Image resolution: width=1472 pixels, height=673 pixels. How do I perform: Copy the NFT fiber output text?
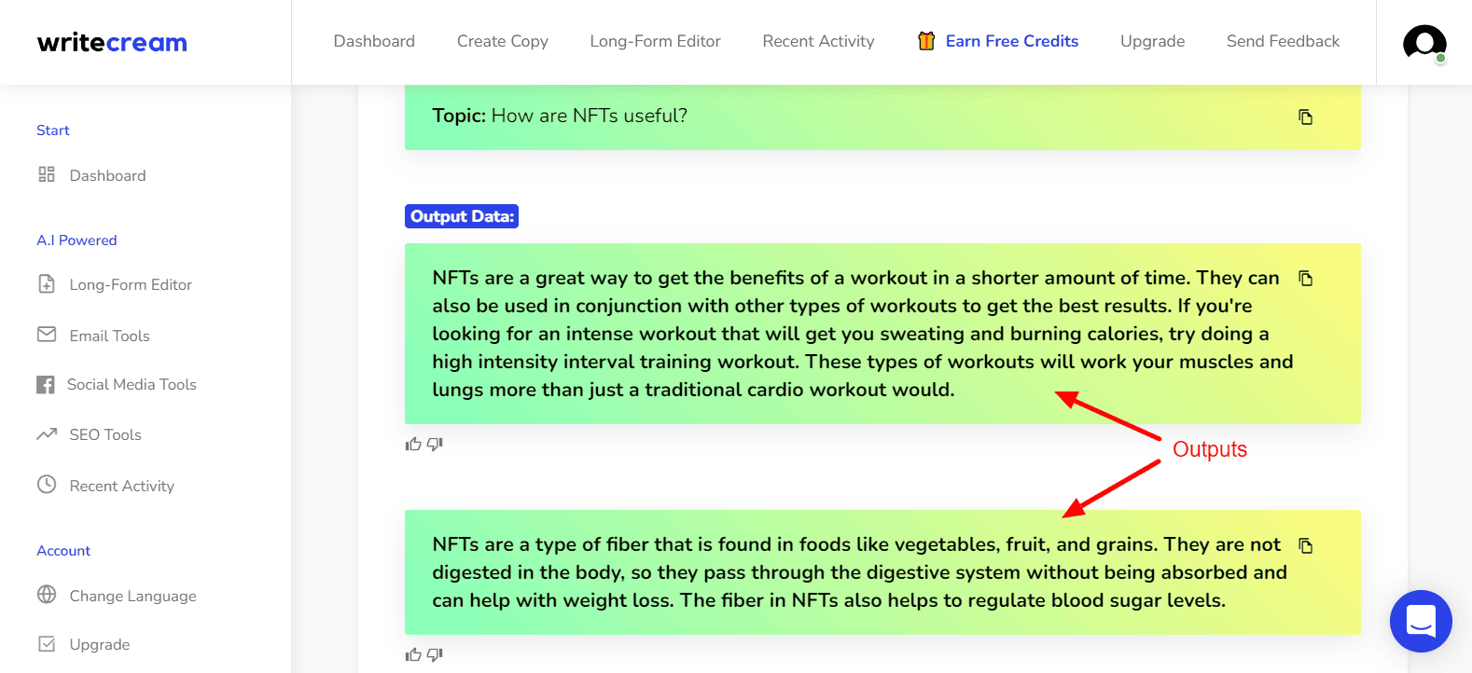point(1306,545)
